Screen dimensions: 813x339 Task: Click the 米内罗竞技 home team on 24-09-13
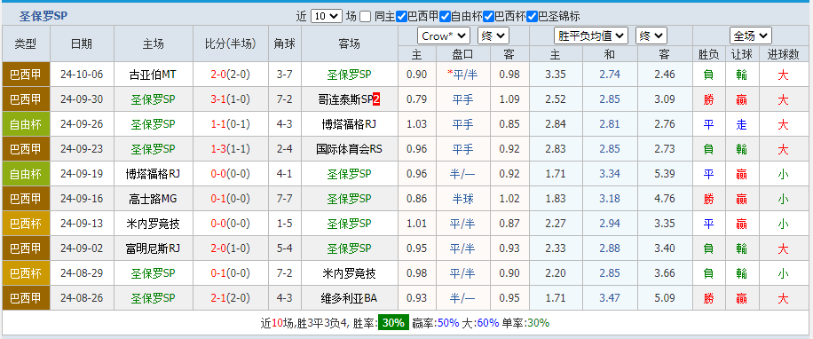(153, 224)
